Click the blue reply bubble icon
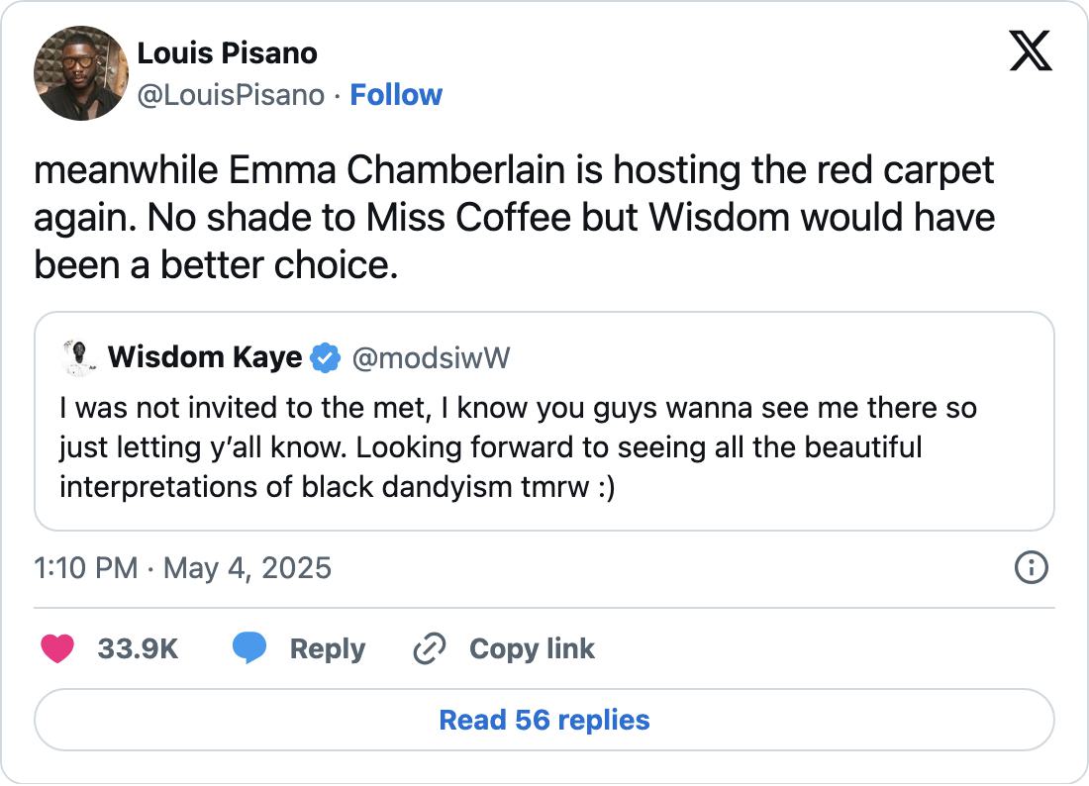Screen dimensions: 1089x786 pos(248,648)
